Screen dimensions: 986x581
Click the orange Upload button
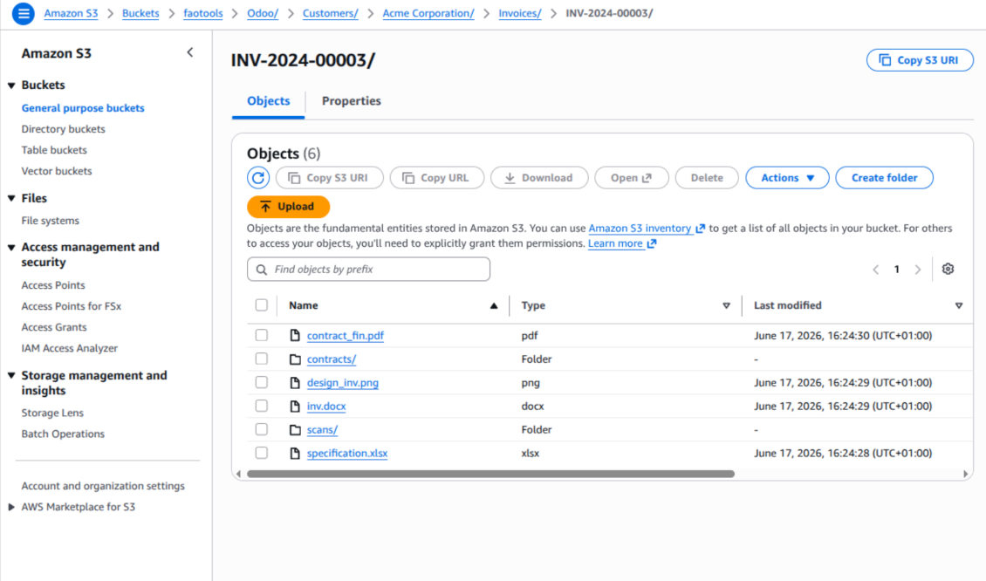289,207
